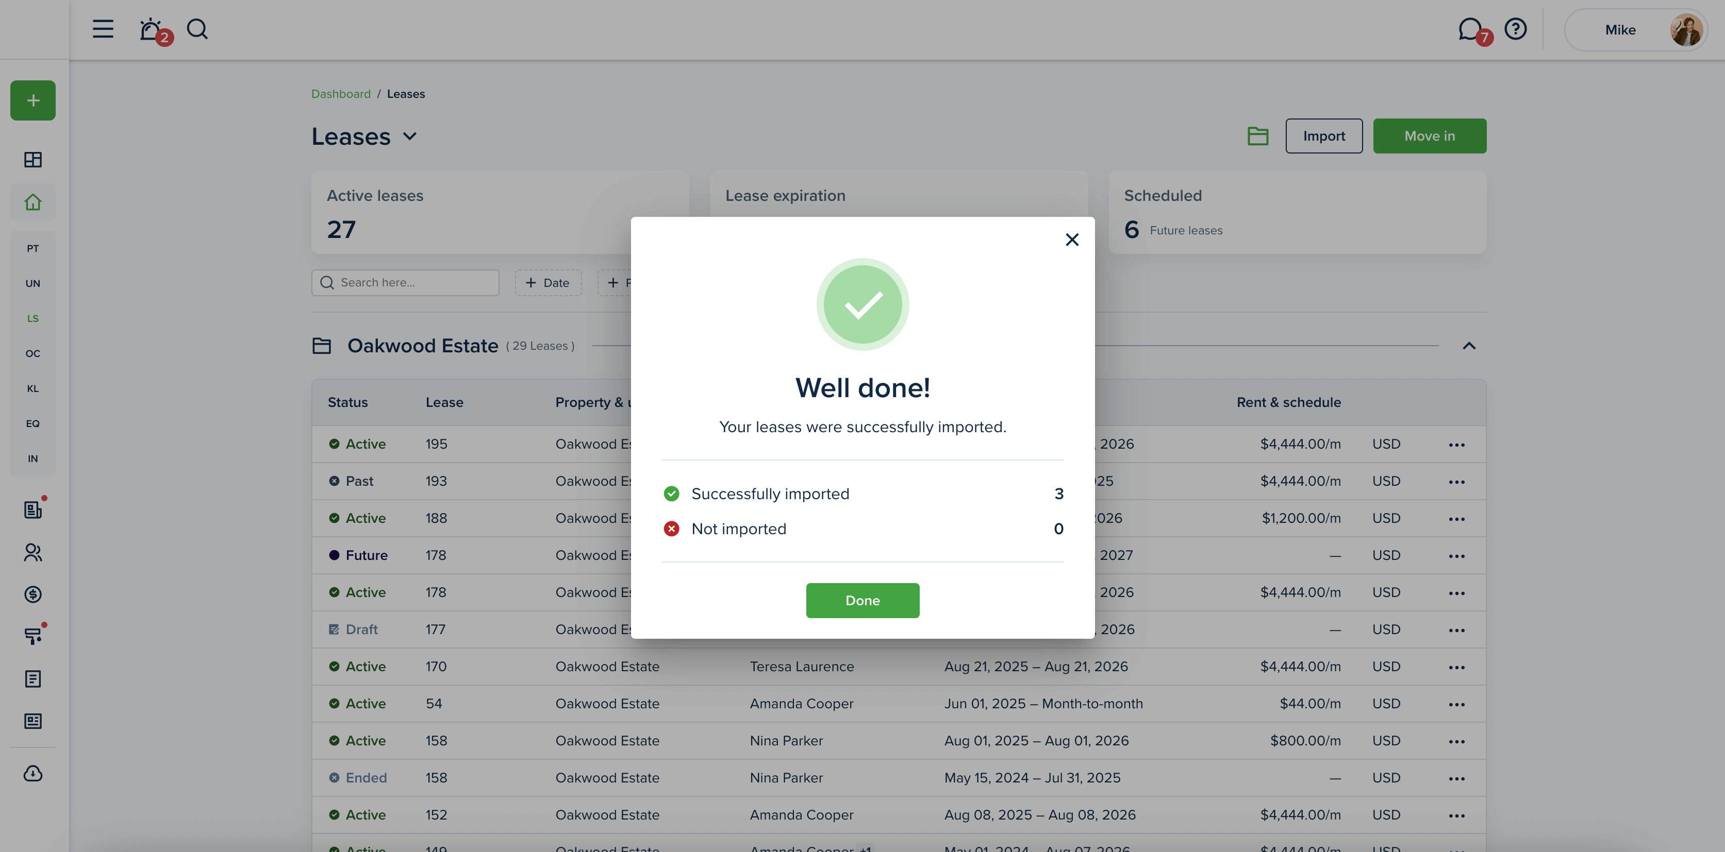Open the contacts people sidebar icon
Screen dimensions: 1725x852
coord(33,552)
